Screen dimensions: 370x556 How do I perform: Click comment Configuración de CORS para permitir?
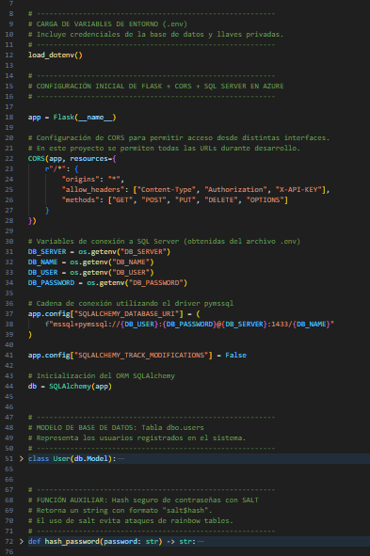[179, 137]
